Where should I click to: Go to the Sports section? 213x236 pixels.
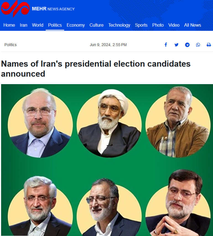pyautogui.click(x=141, y=25)
